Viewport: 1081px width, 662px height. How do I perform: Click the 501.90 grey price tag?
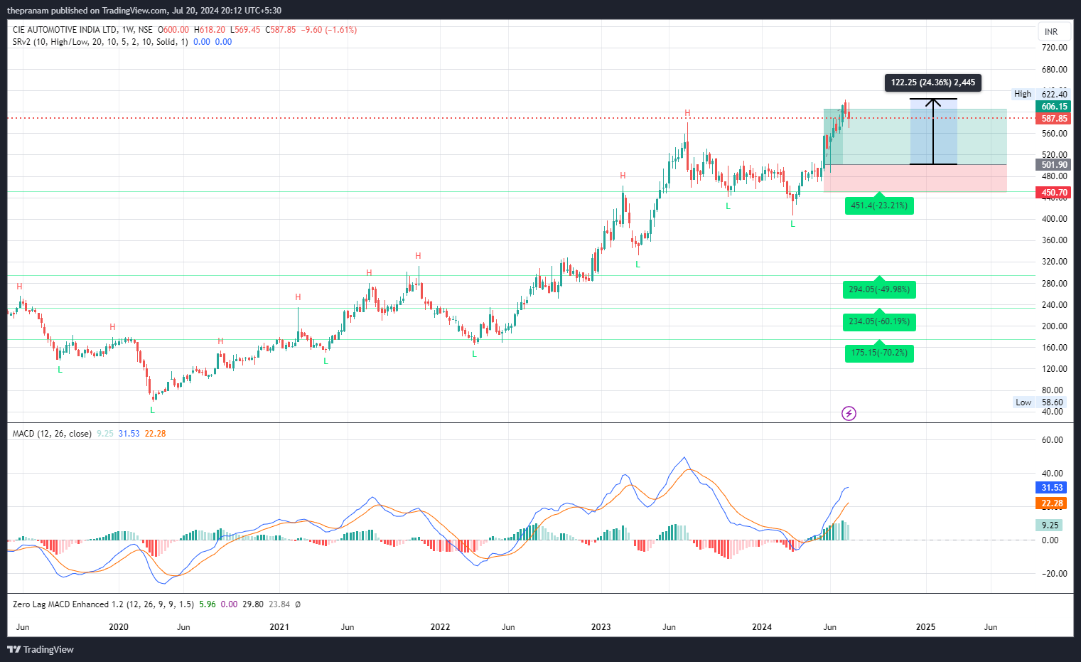[x=1054, y=165]
